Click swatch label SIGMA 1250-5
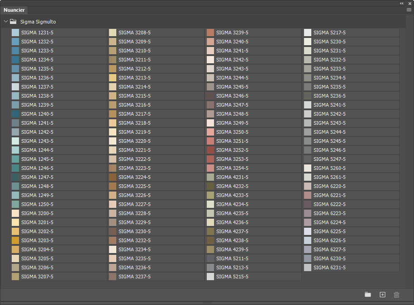The image size is (414, 305). click(37, 204)
